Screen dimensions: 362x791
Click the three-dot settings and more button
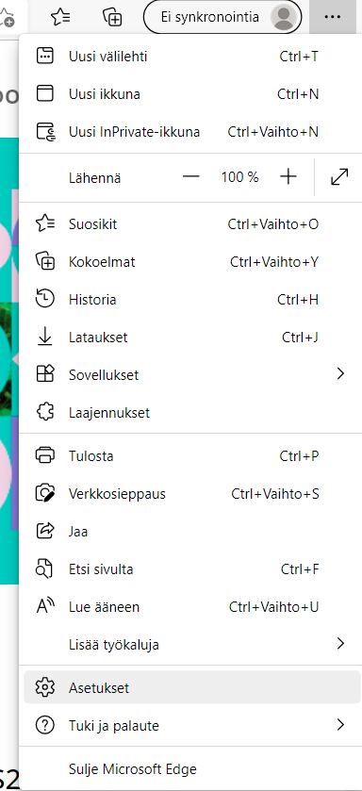point(333,17)
